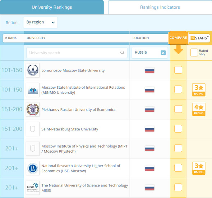
Task: Click the Russian flag in the MISIS row
Action: click(150, 188)
